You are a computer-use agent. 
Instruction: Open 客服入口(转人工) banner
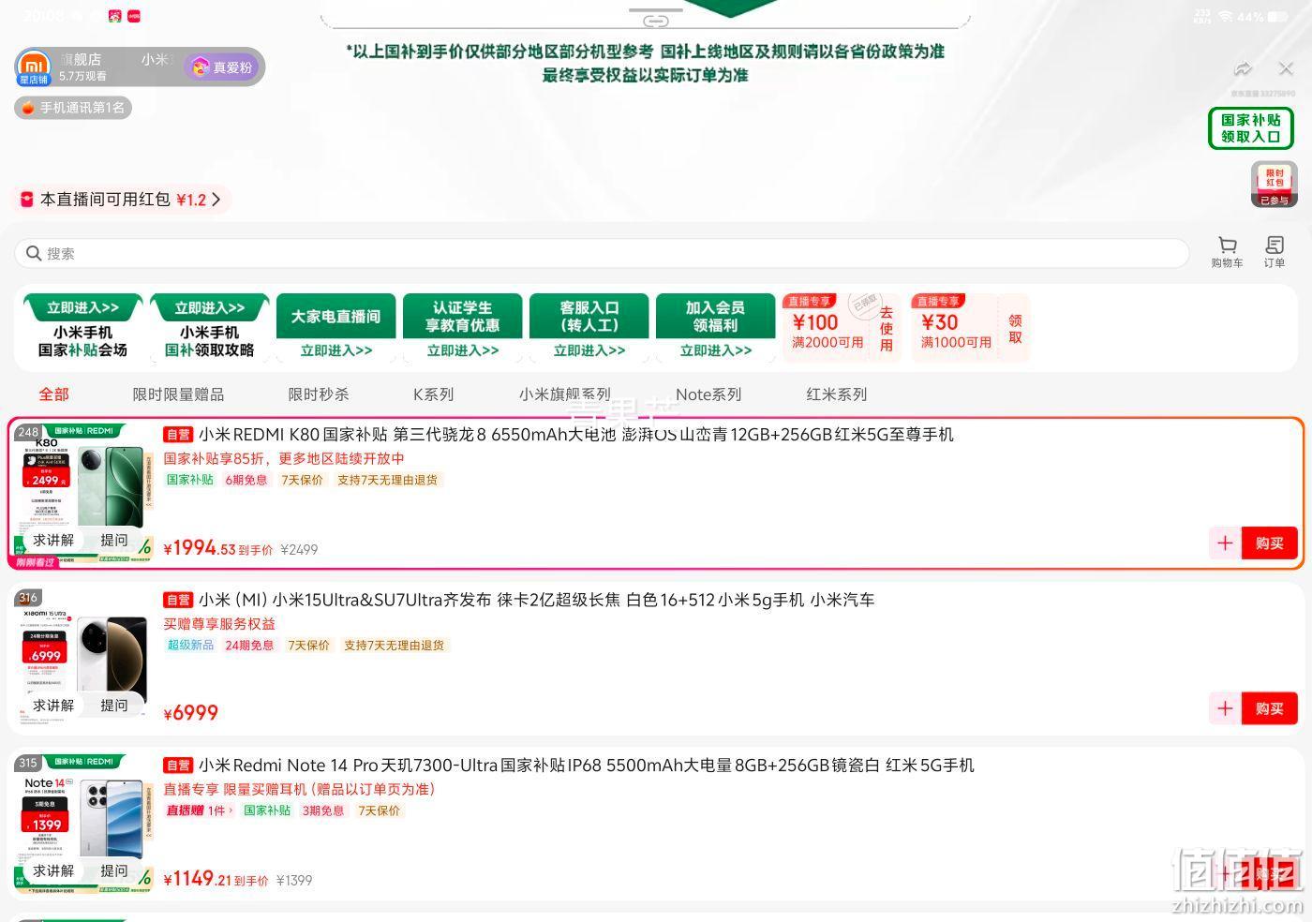589,328
